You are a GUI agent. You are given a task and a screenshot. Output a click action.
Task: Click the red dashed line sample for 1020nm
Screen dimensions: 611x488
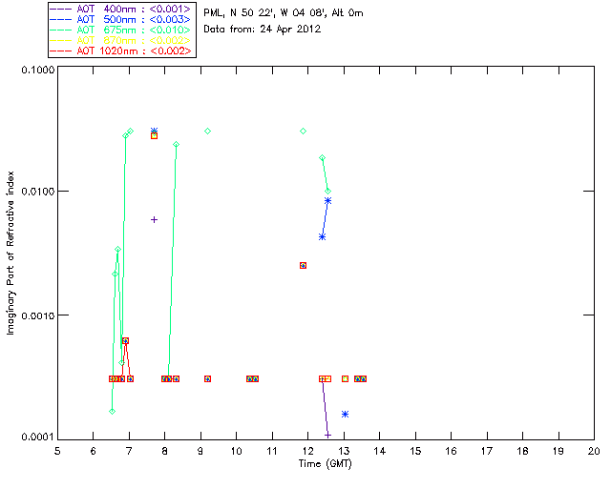click(60, 51)
